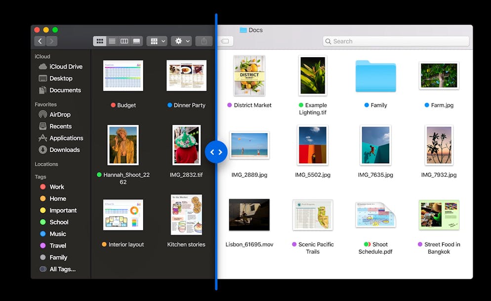Go to Applications in sidebar
The width and height of the screenshot is (491, 301).
66,138
